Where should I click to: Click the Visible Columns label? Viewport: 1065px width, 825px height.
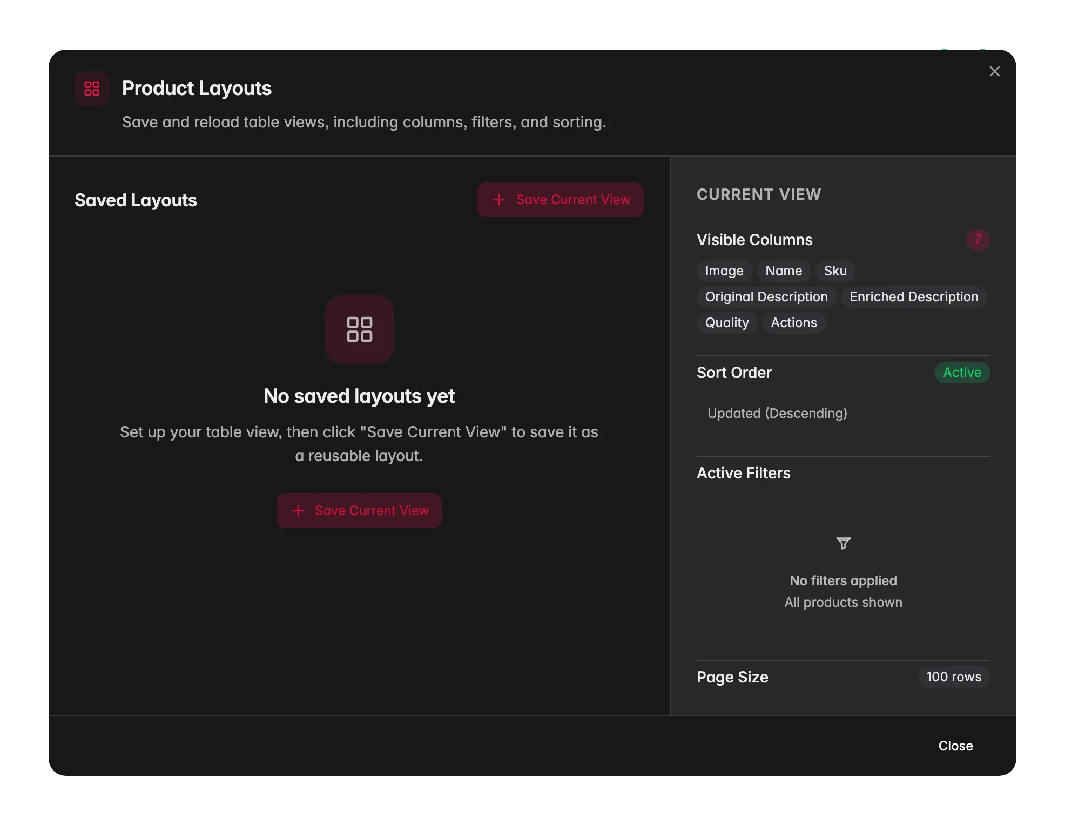click(x=754, y=240)
